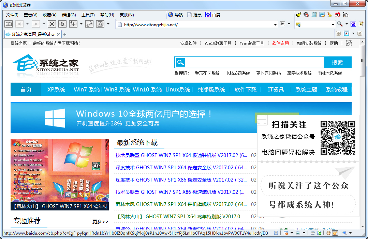Click the status bar add page icon
This screenshot has width=368, height=239.
coord(319,233)
